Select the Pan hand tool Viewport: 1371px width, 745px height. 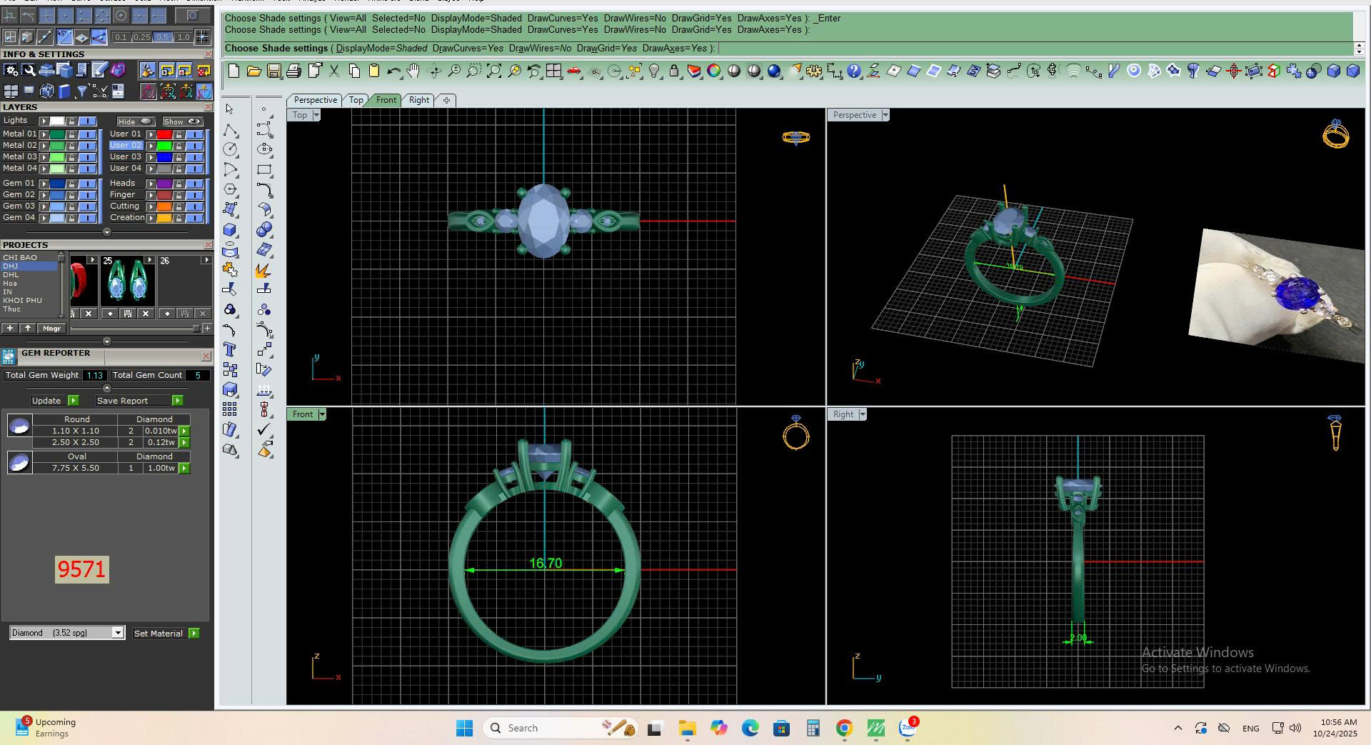[413, 71]
